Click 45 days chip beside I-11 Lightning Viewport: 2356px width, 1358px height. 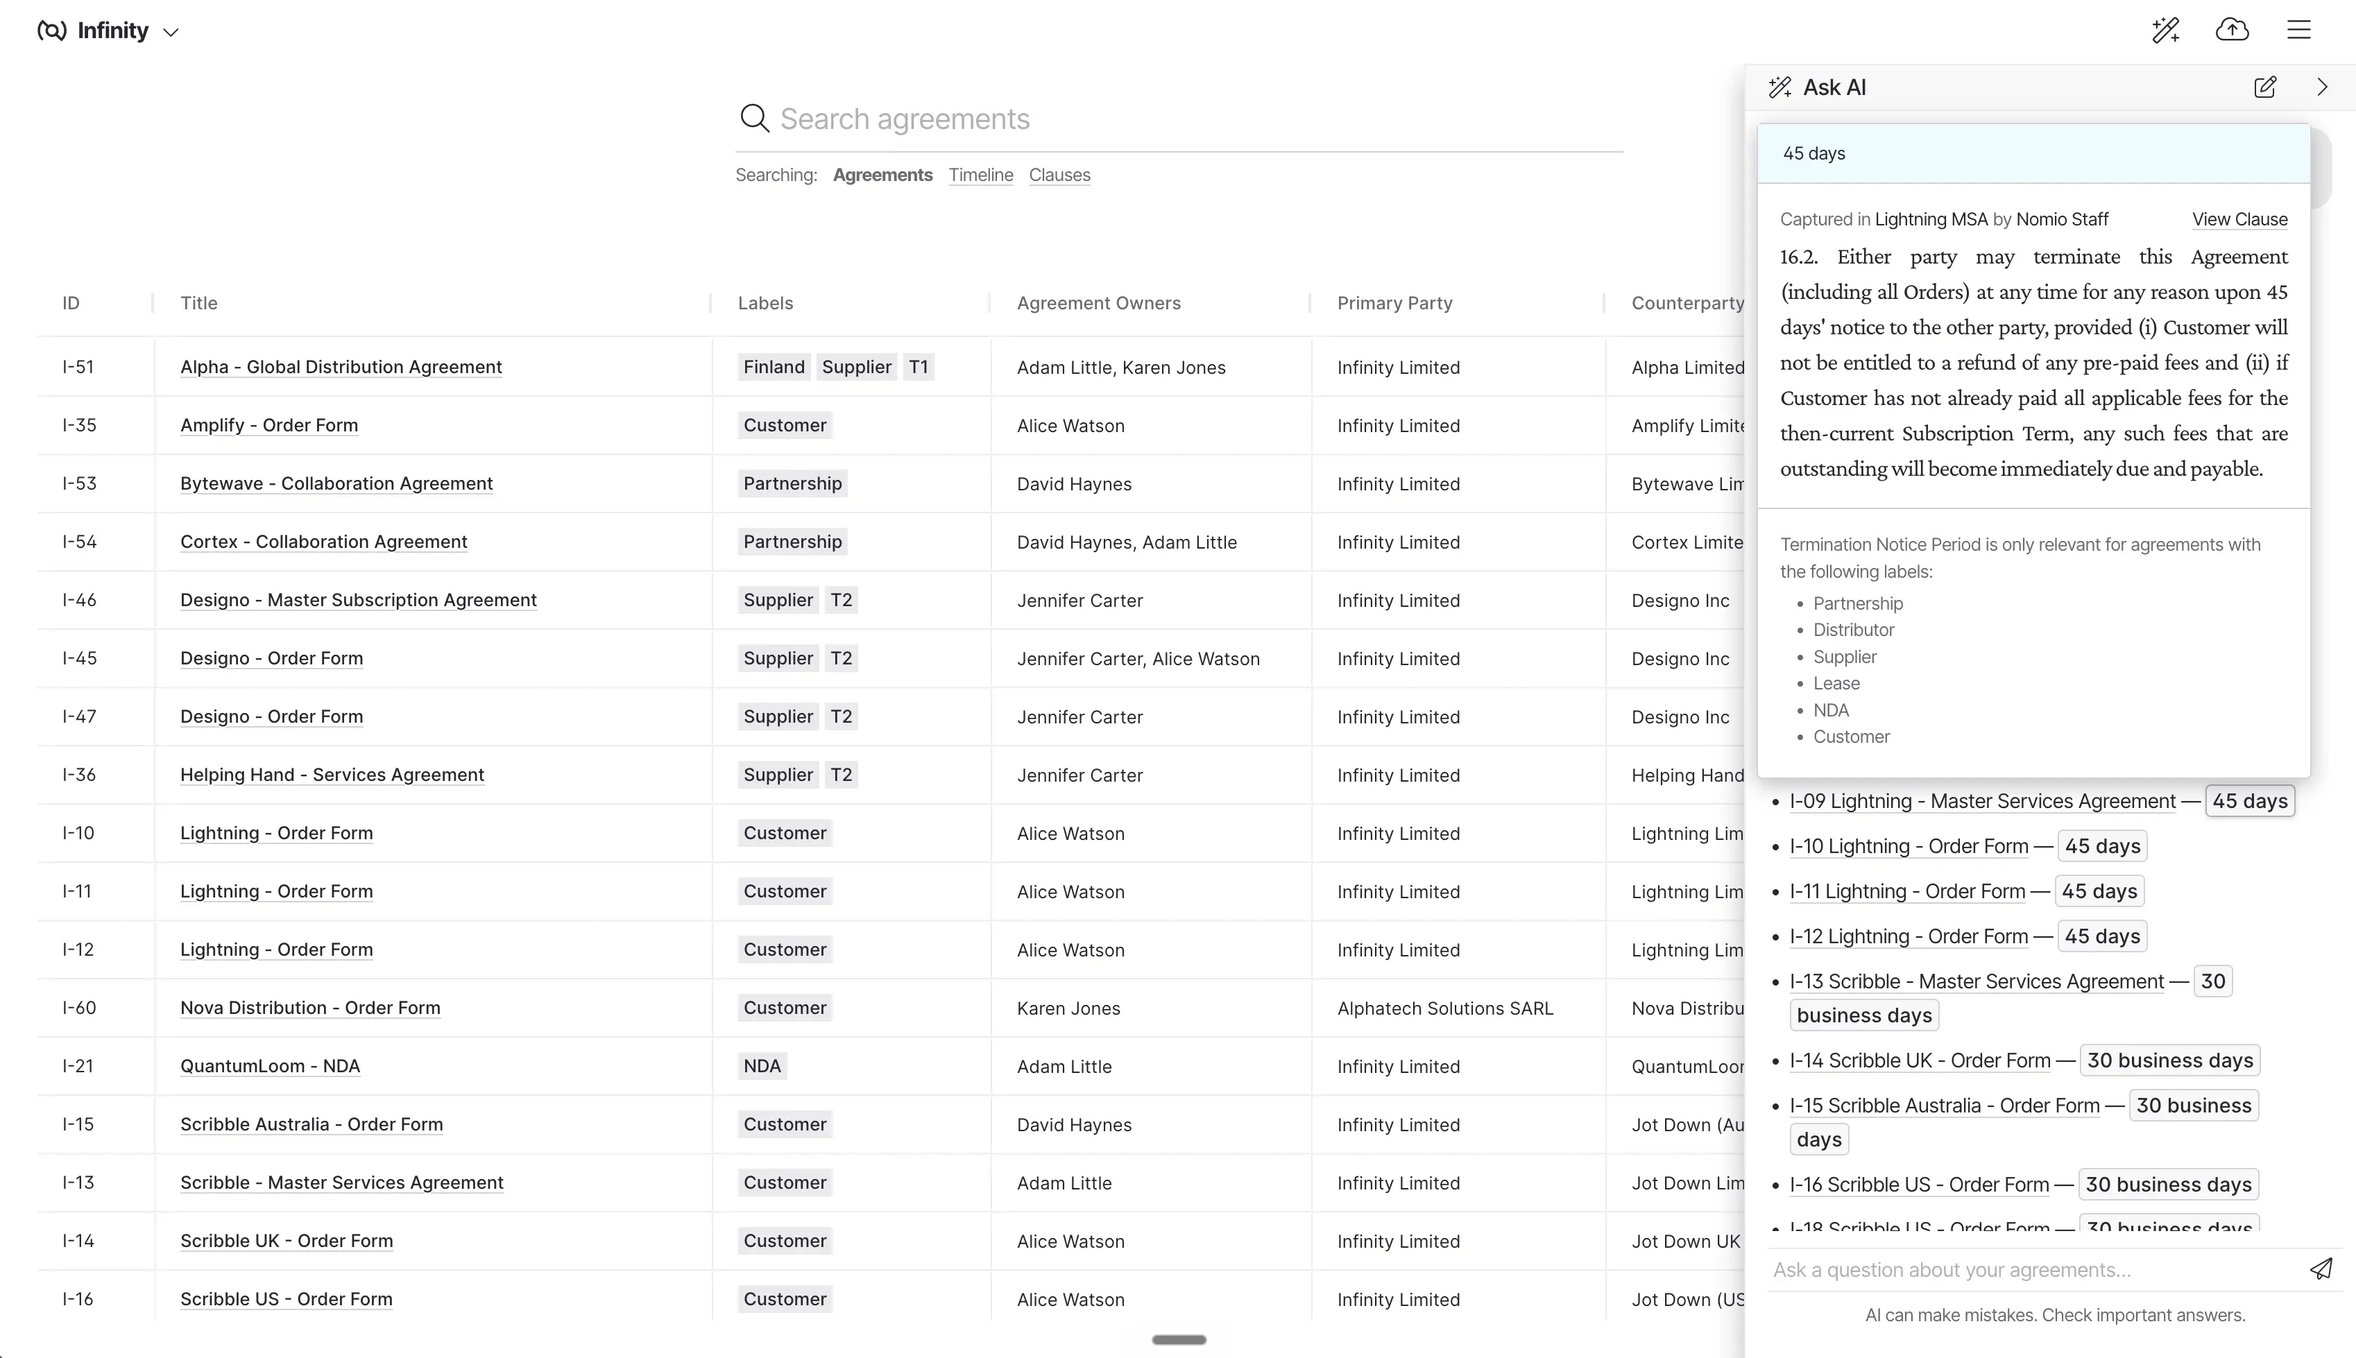[x=2099, y=891]
